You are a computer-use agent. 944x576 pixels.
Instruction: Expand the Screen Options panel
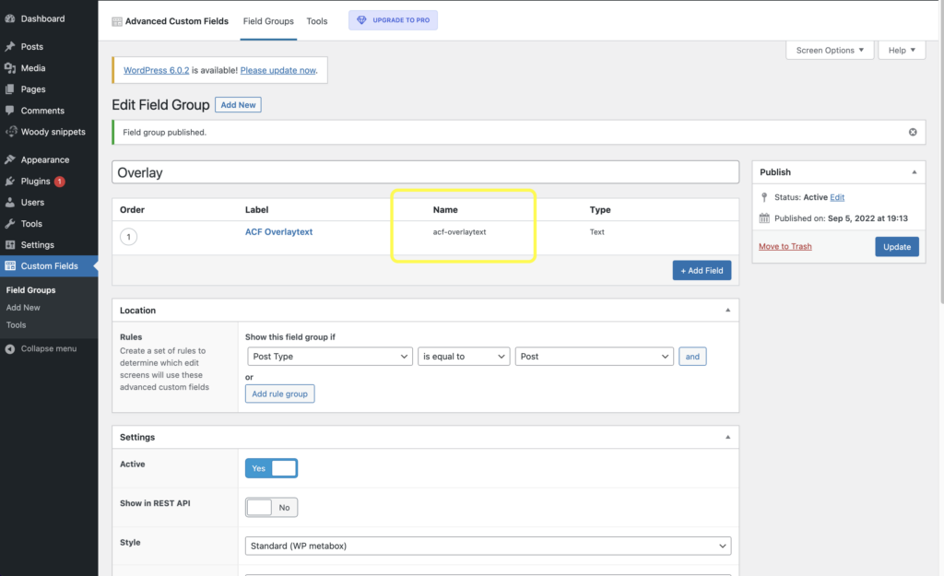click(830, 50)
